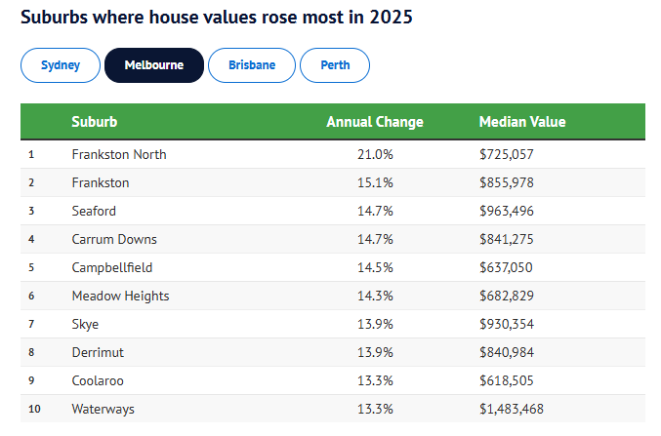
Task: Select the Frankston North suburb row
Action: pyautogui.click(x=118, y=154)
